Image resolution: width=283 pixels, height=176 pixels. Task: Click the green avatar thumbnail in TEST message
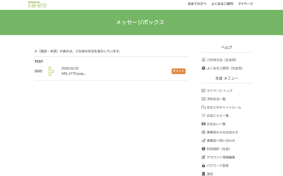pos(52,71)
